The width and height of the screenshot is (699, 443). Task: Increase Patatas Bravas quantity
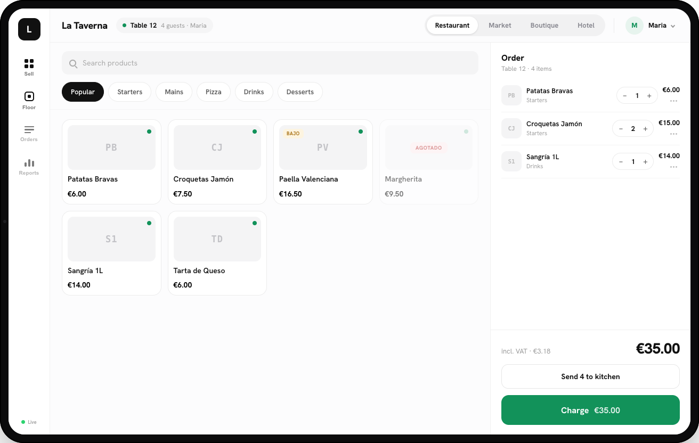coord(649,96)
